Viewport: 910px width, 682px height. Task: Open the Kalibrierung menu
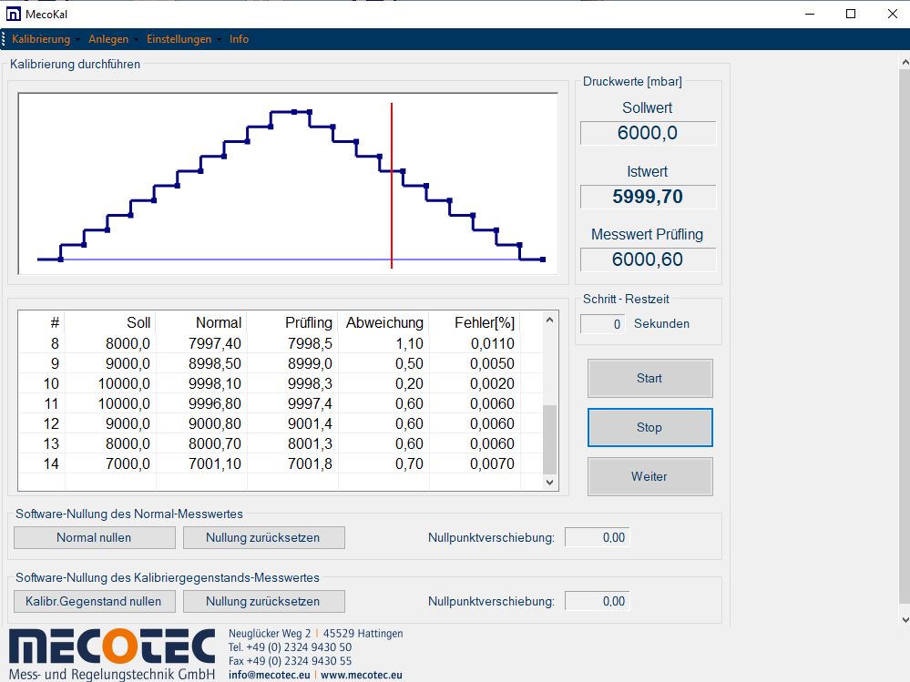pyautogui.click(x=42, y=39)
